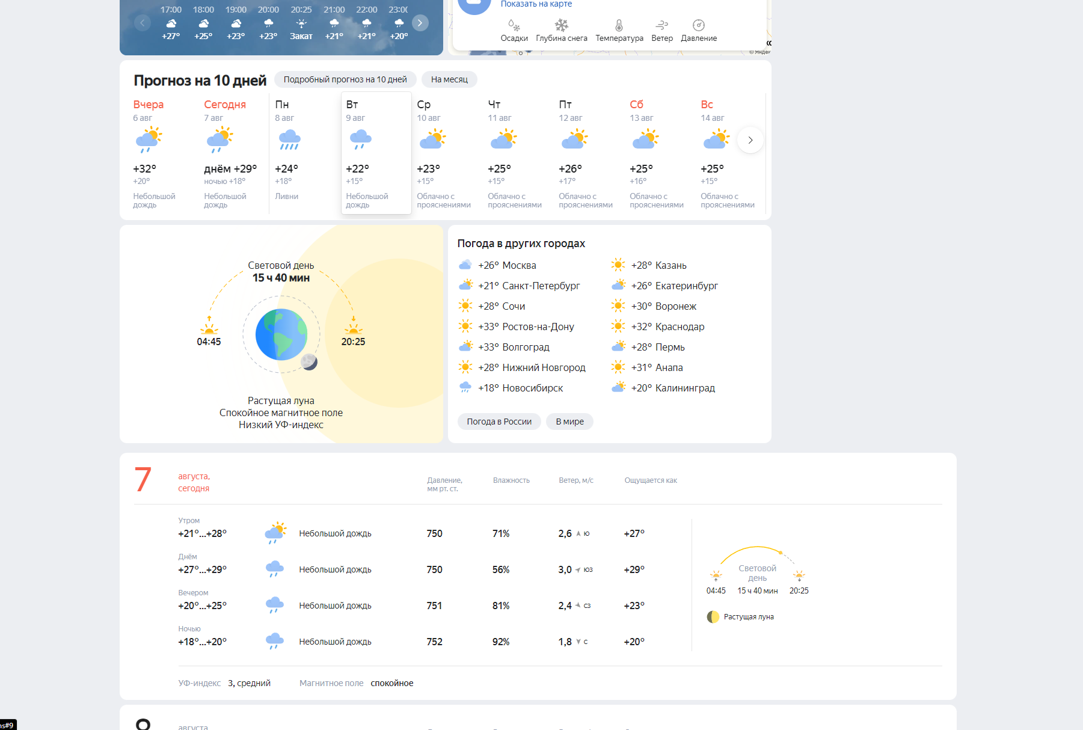Click the sunrise icon above 04:45
1083x730 pixels.
click(x=209, y=327)
